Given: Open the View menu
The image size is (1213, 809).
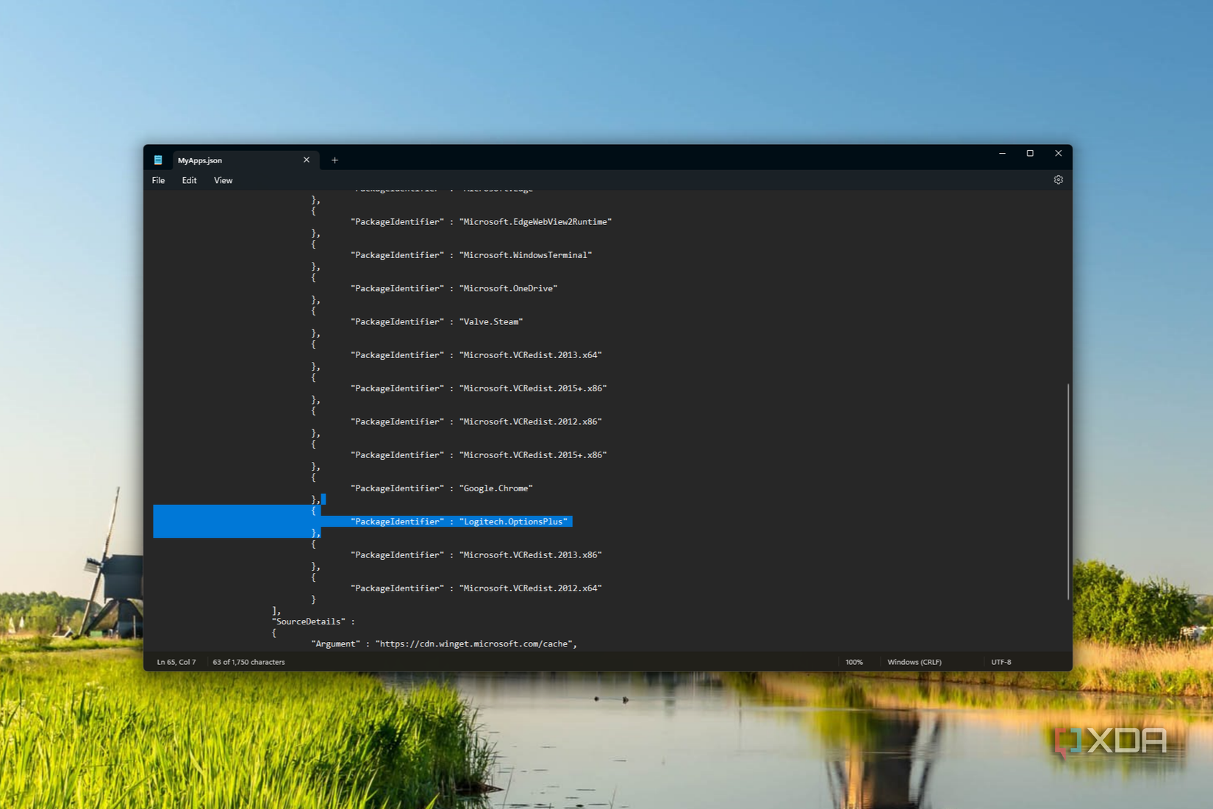Looking at the screenshot, I should pos(223,180).
